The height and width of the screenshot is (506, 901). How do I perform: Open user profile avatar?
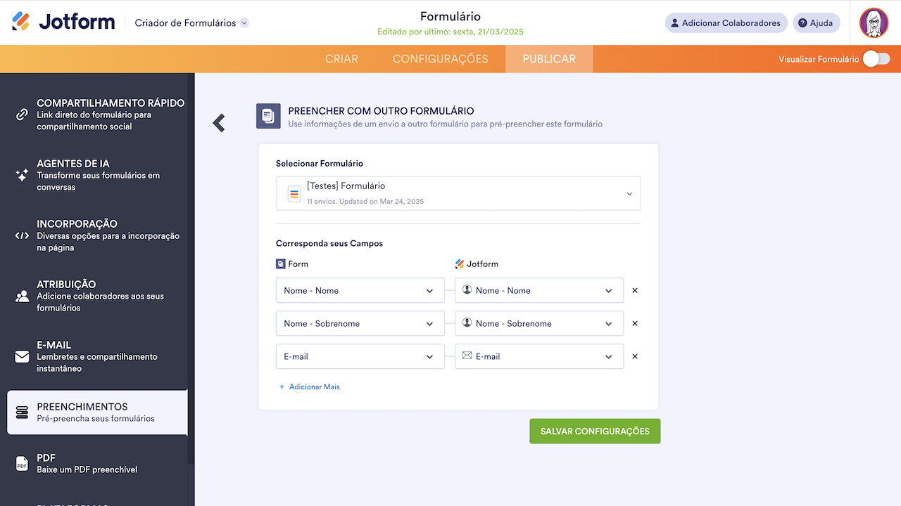(x=874, y=23)
